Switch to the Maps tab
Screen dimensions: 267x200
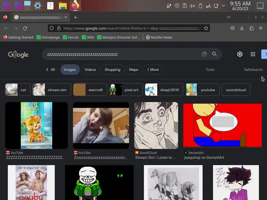(134, 70)
